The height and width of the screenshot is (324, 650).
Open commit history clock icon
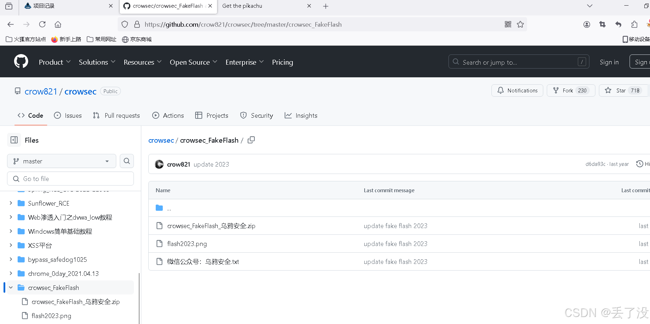(639, 164)
